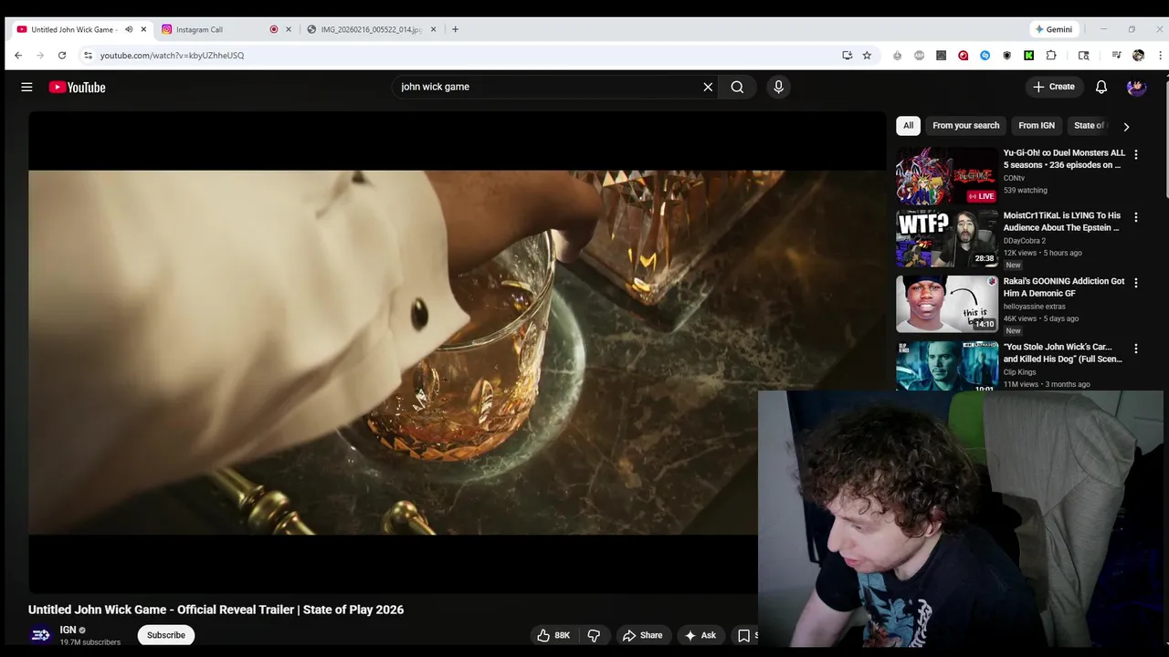Click the install/cast screen icon in address bar
Viewport: 1169px width, 657px height.
(847, 55)
